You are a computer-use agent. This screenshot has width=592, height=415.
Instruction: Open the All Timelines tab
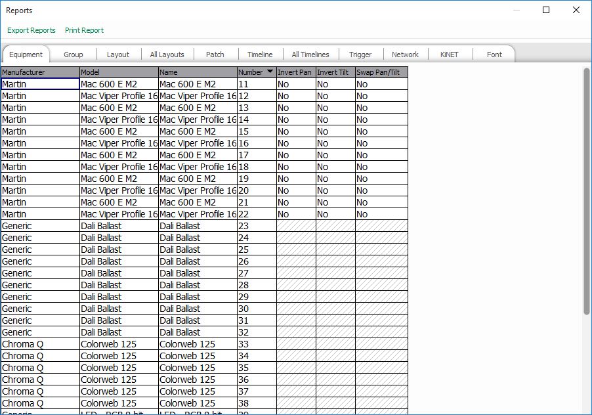pyautogui.click(x=310, y=55)
